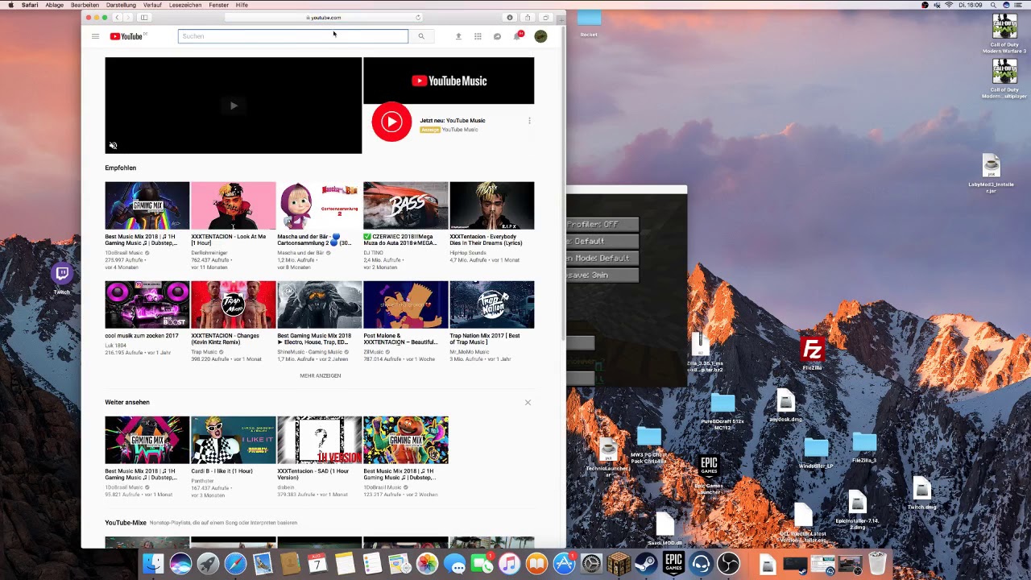The image size is (1031, 580).
Task: Click the YouTube search magnifier button
Action: pyautogui.click(x=420, y=36)
